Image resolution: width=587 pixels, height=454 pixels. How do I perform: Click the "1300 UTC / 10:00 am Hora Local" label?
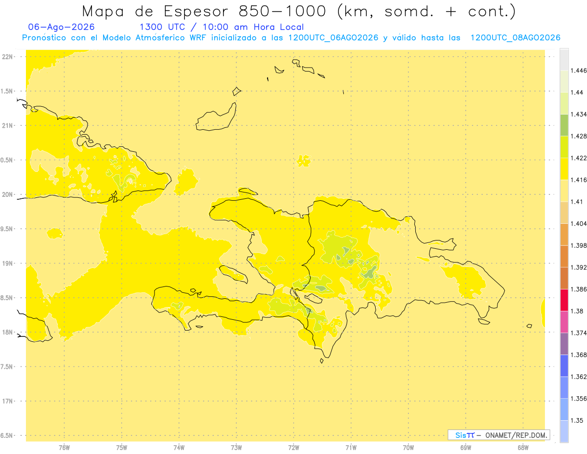coord(222,27)
